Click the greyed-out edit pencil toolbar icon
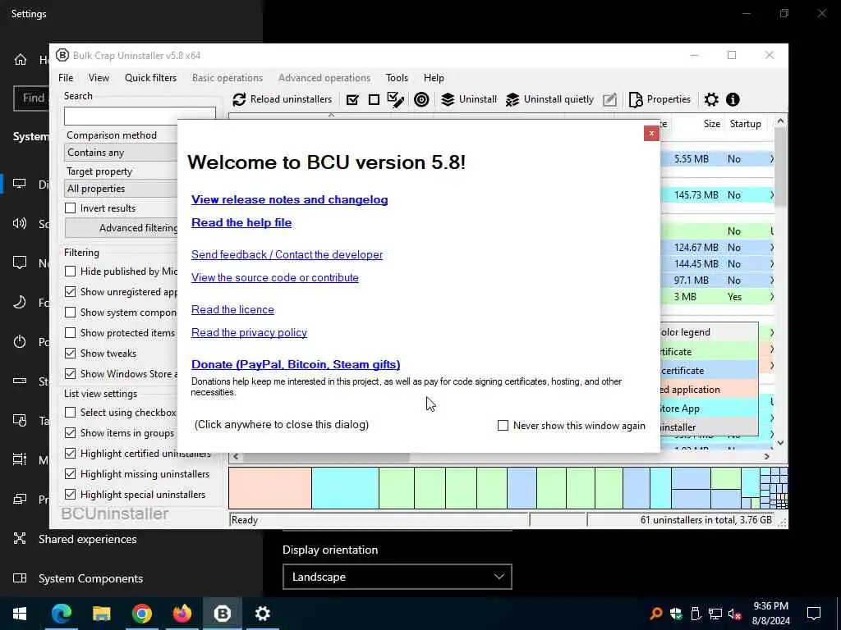This screenshot has height=630, width=841. click(610, 99)
